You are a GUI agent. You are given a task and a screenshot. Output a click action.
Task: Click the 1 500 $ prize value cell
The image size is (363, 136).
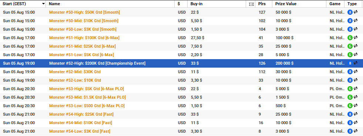coord(282,97)
